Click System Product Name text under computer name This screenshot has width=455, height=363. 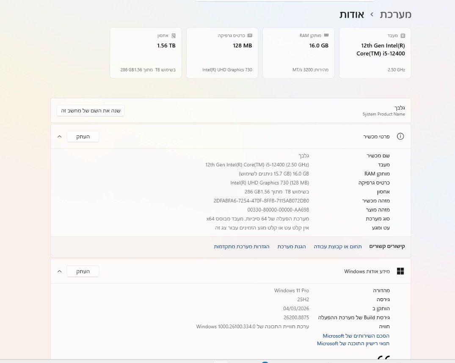click(383, 114)
